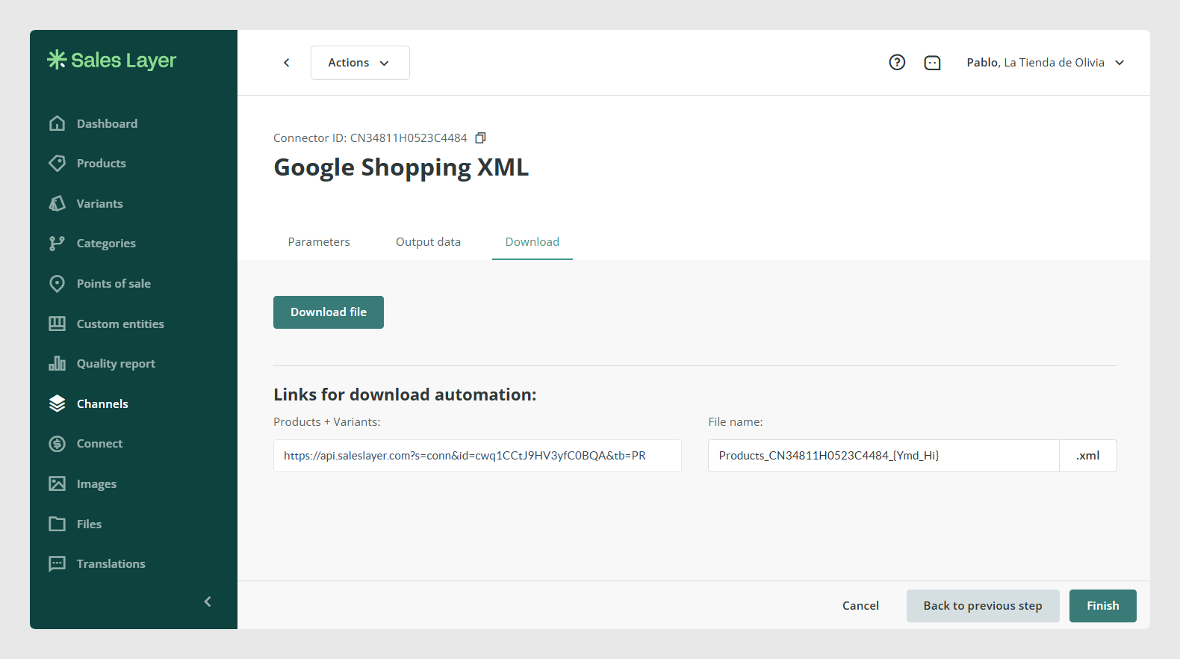Open Products tag icon in sidebar
The width and height of the screenshot is (1180, 659).
click(57, 163)
